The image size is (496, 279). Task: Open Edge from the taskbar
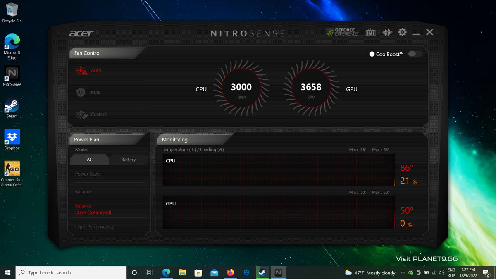166,272
